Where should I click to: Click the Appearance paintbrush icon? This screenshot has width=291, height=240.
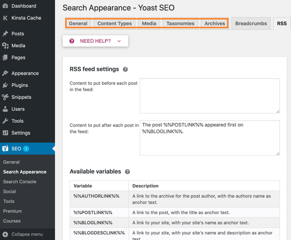tap(5, 73)
